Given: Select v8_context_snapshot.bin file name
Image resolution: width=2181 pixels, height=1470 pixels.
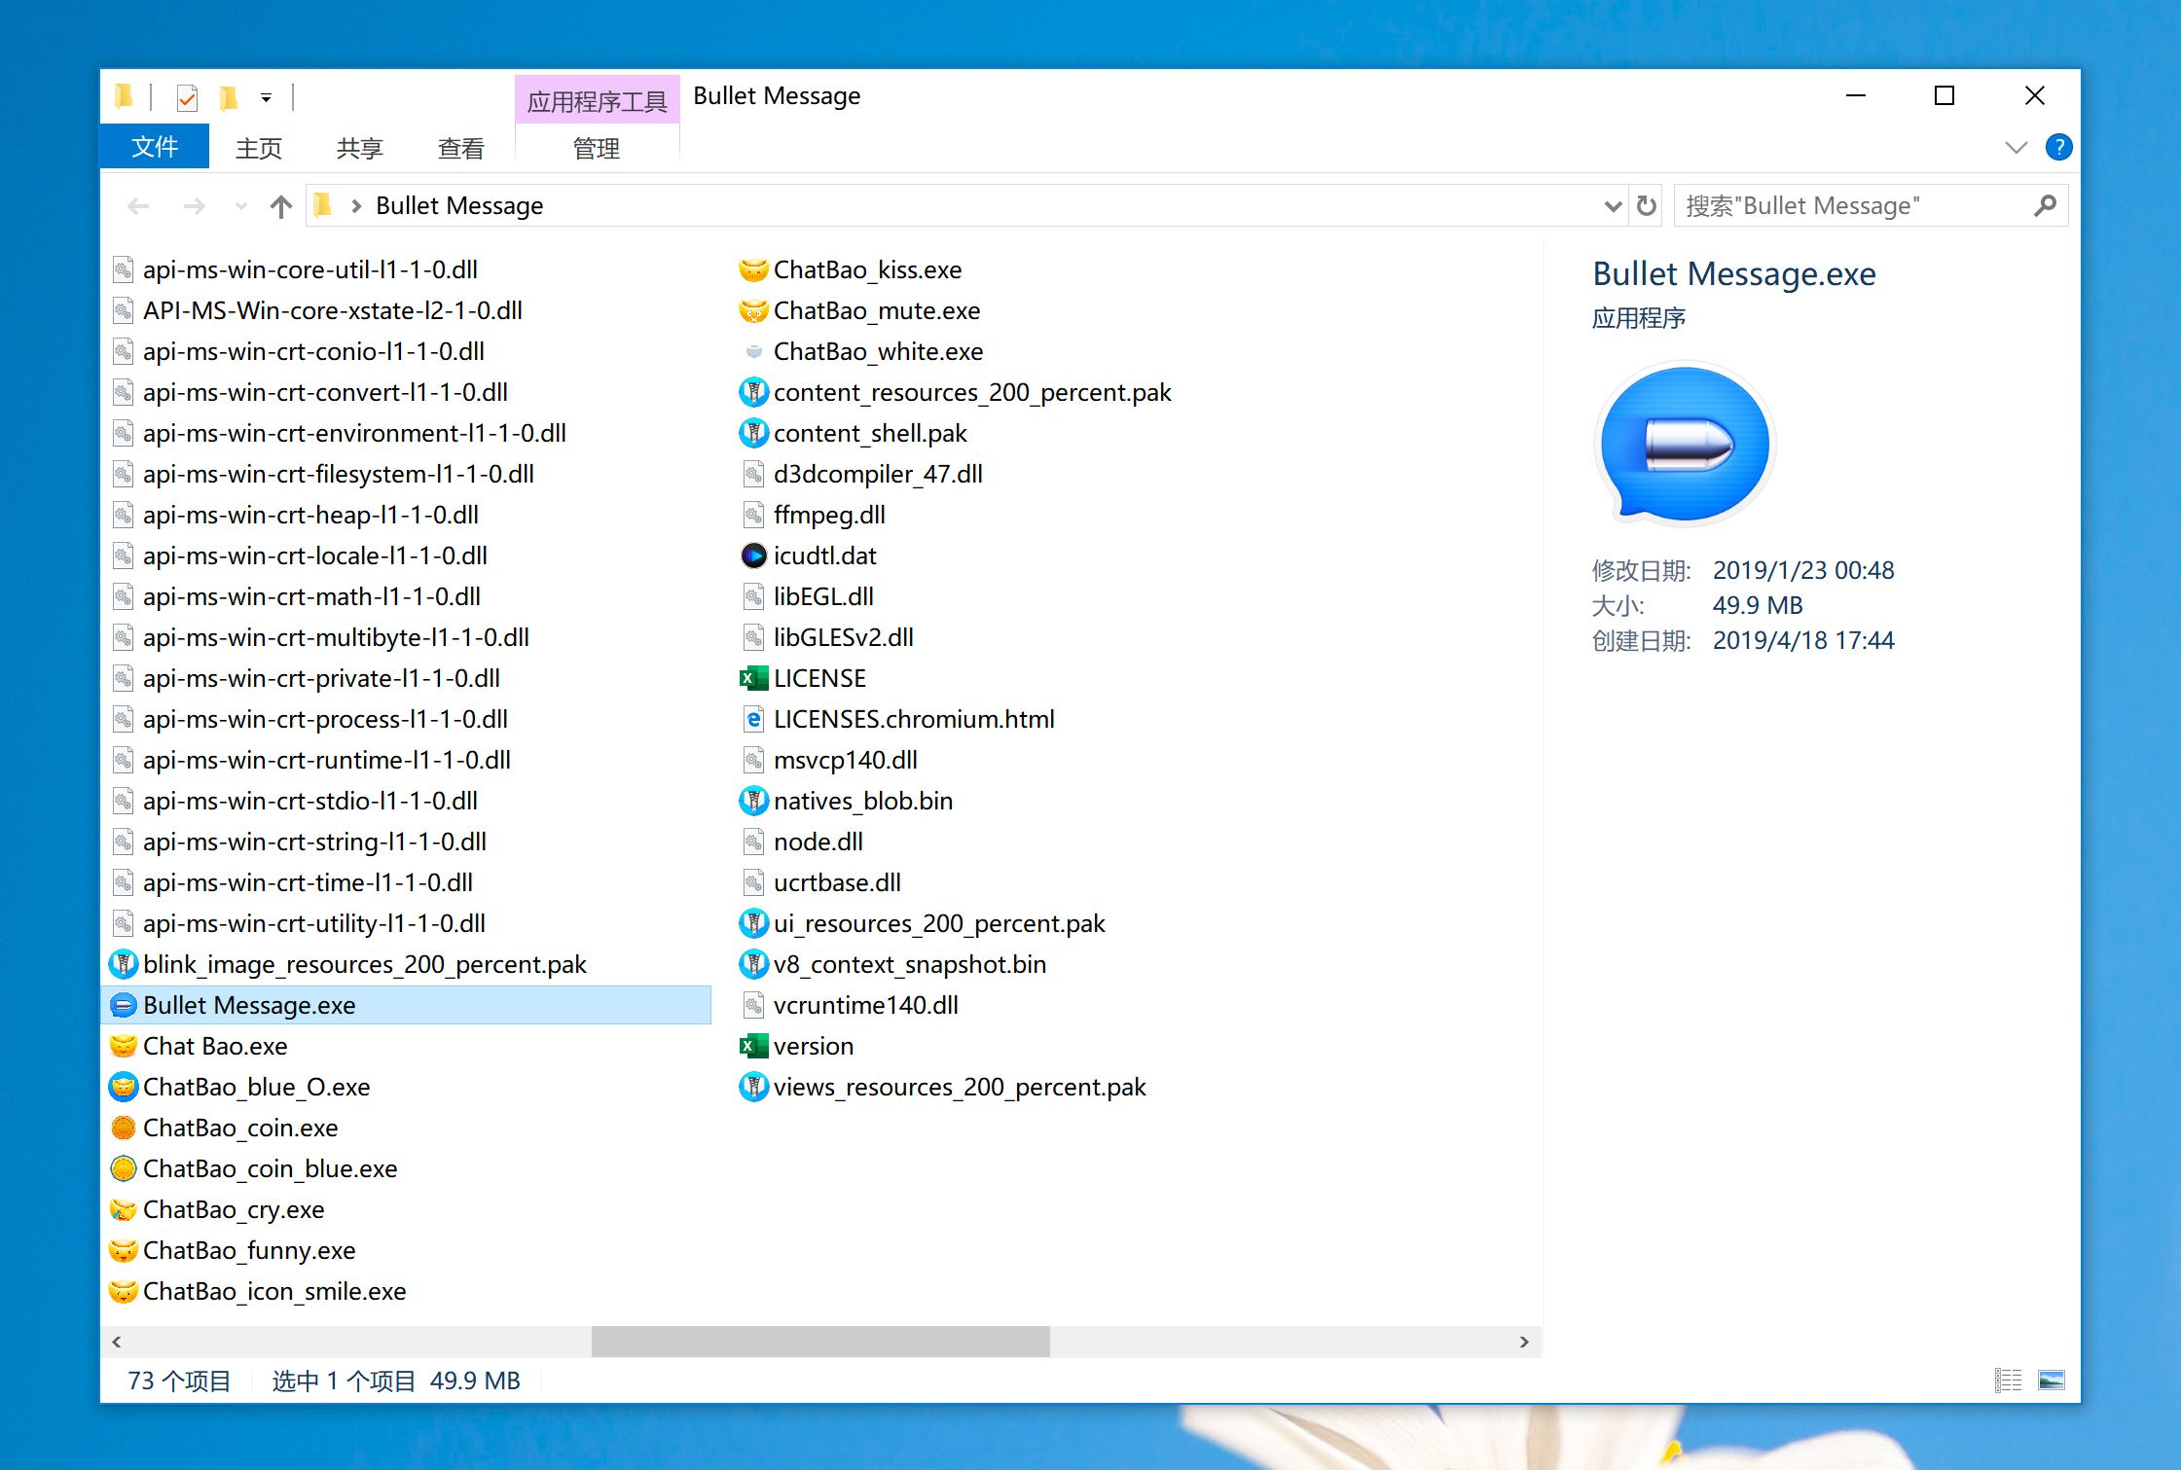Looking at the screenshot, I should tap(910, 964).
